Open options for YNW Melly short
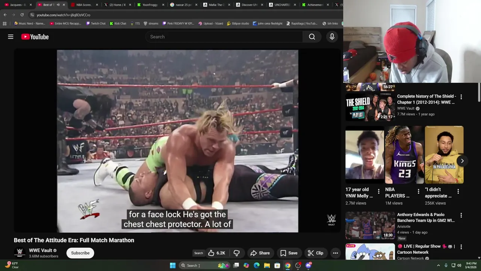This screenshot has width=481, height=271. pyautogui.click(x=378, y=192)
